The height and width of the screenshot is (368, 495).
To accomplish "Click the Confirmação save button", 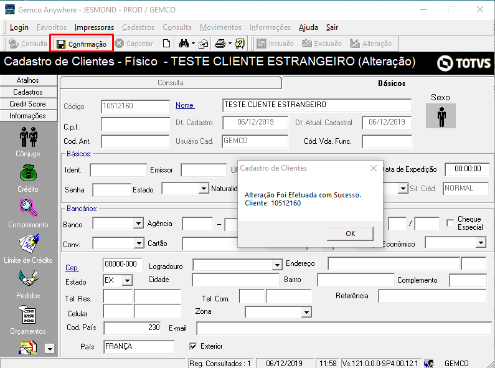I will point(82,44).
